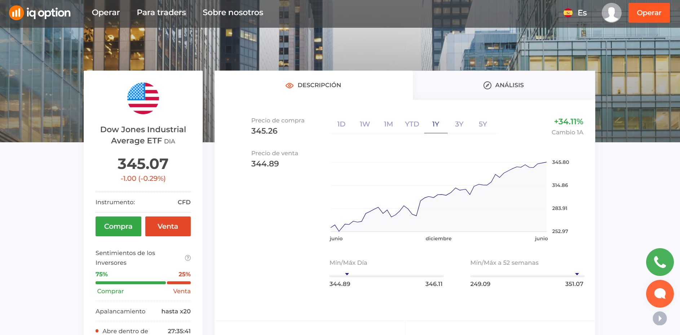Image resolution: width=680 pixels, height=335 pixels.
Task: Select the 1W chart range
Action: 365,124
